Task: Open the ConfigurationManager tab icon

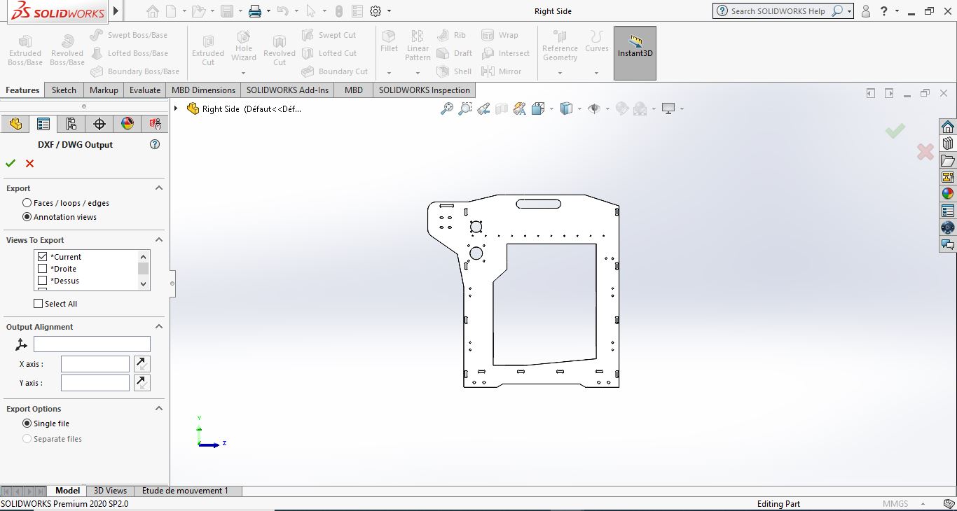Action: [71, 124]
